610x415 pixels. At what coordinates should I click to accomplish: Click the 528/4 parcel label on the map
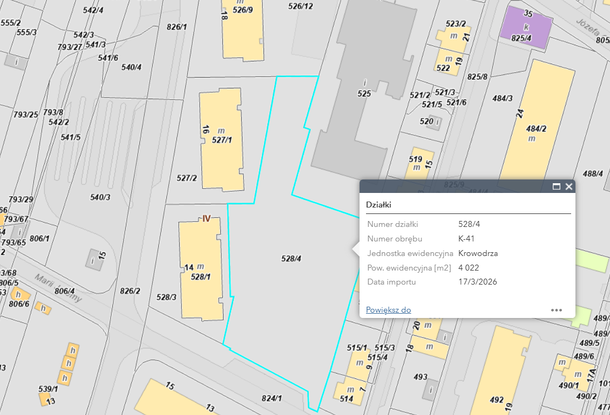point(291,259)
